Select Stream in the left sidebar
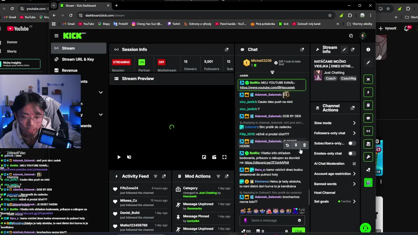This screenshot has width=418, height=235. [78, 48]
